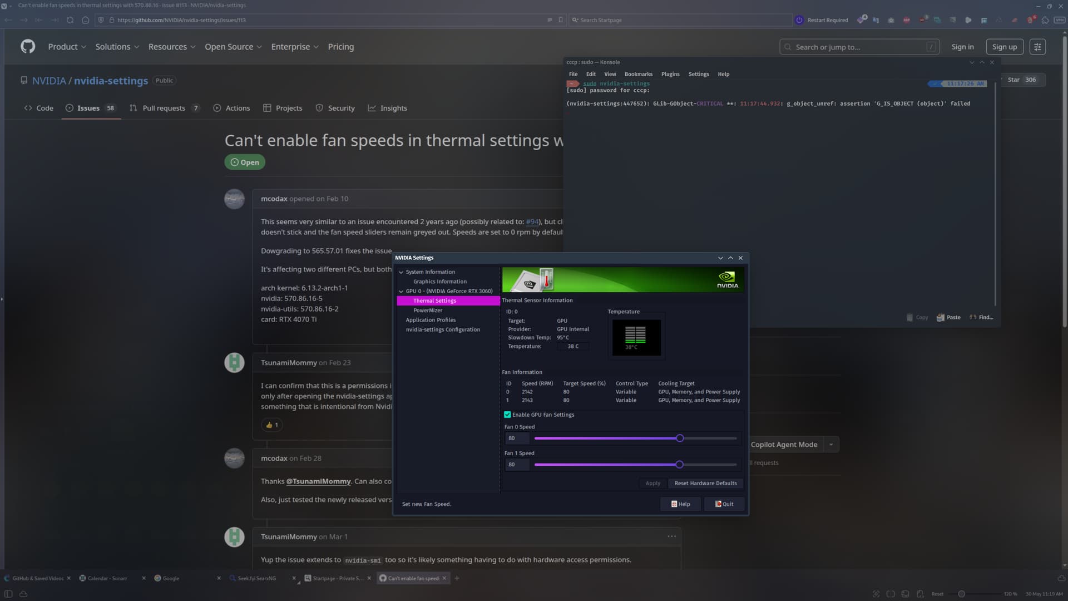Collapse the System Information tree node
1068x601 pixels.
tap(401, 272)
